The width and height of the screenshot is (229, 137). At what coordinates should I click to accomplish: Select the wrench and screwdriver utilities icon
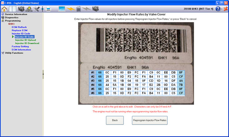pos(37,9)
